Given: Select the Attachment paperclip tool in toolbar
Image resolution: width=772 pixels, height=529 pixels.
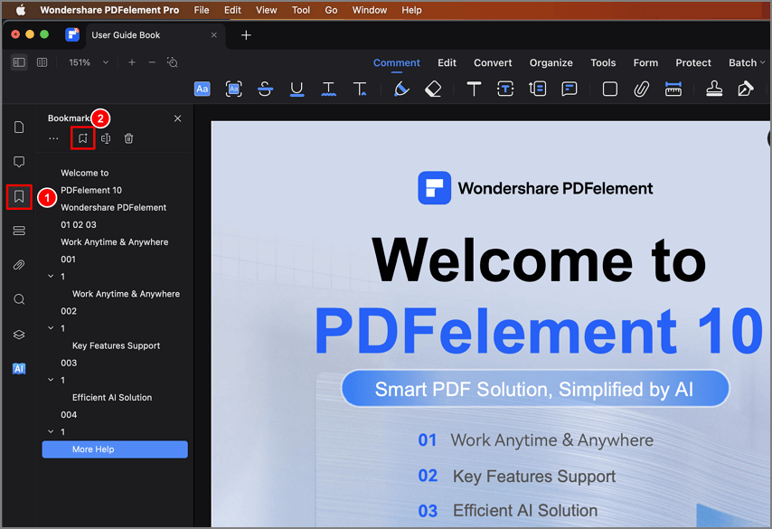Looking at the screenshot, I should pos(641,90).
